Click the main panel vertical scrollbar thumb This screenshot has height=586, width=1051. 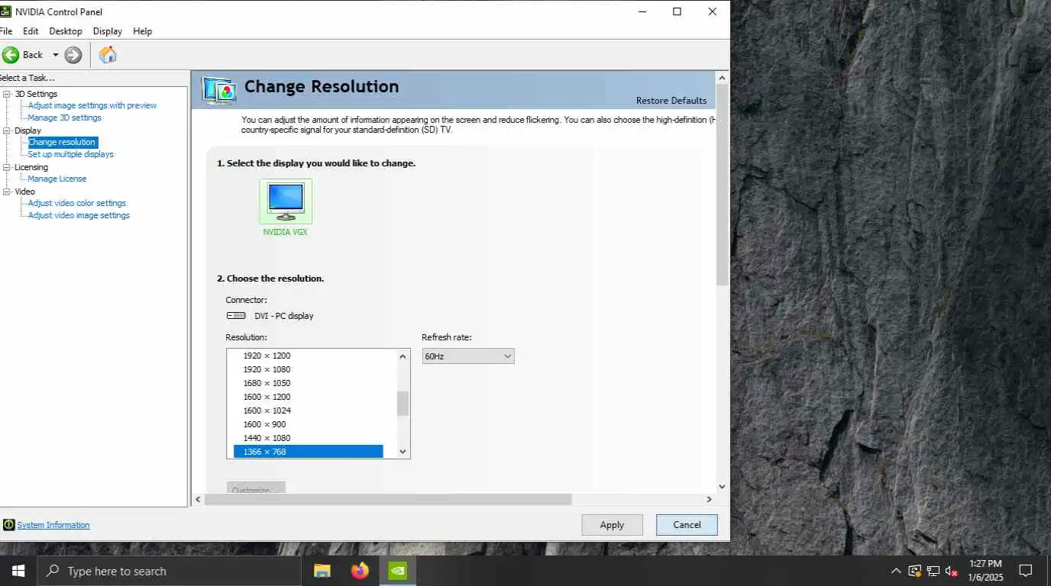pyautogui.click(x=722, y=185)
